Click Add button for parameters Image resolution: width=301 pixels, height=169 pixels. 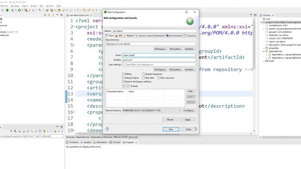(x=190, y=91)
